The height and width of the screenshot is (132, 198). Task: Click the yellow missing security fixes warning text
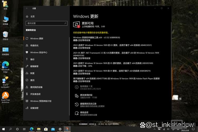(91, 32)
